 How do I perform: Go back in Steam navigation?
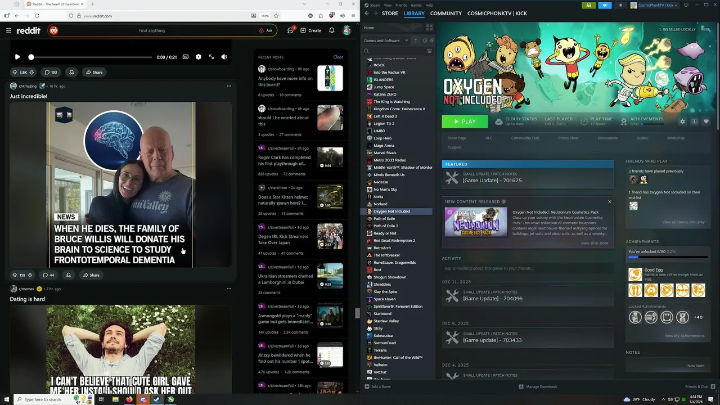coord(367,13)
